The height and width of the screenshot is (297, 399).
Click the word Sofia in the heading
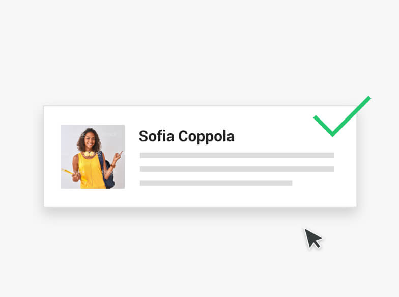(157, 136)
